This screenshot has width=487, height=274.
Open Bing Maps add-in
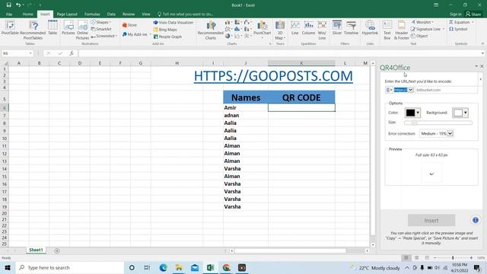point(165,30)
